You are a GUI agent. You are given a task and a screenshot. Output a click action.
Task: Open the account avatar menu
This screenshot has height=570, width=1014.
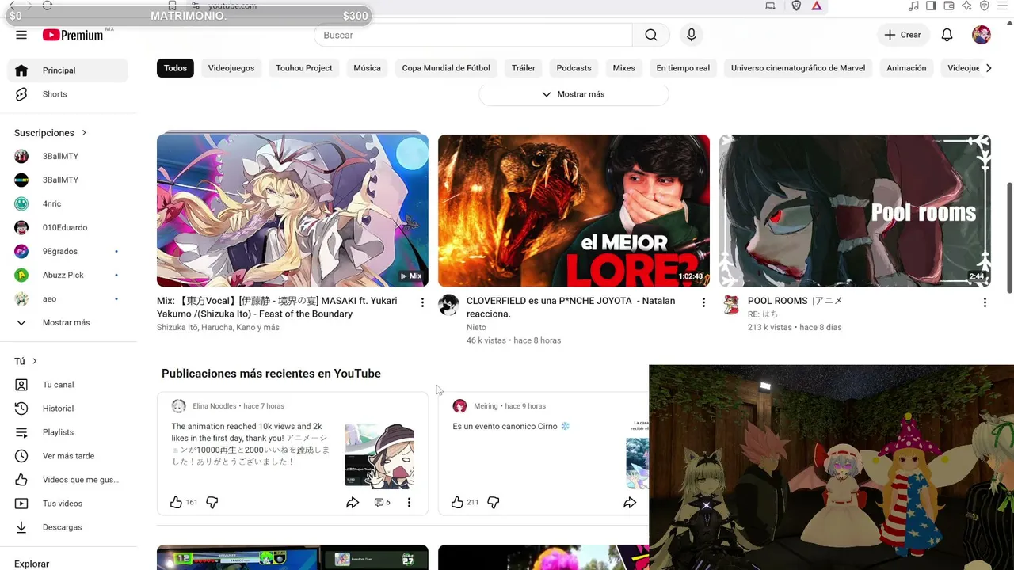point(982,35)
